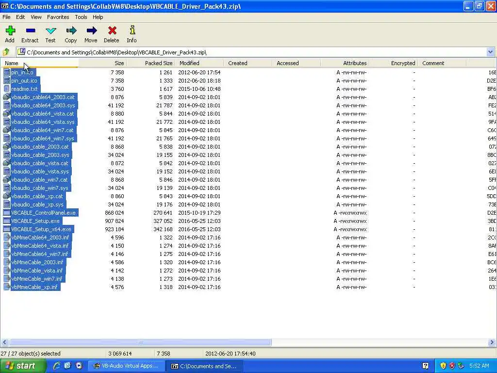The image size is (497, 373).
Task: Select vbaudio_cable64_vista.cat file
Action: (x=43, y=114)
